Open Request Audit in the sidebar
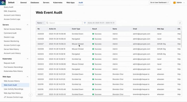The image size is (187, 102). pos(9,63)
